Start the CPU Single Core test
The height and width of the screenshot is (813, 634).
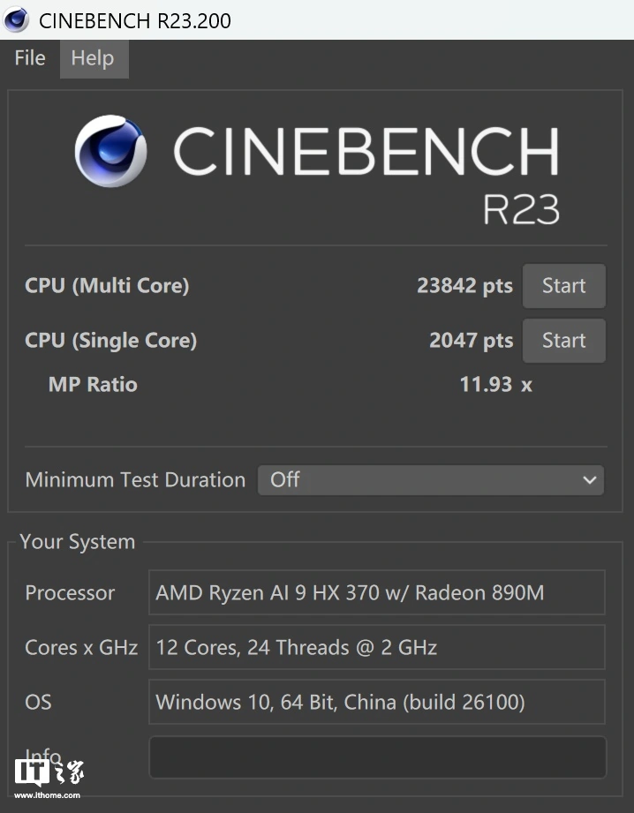tap(563, 341)
